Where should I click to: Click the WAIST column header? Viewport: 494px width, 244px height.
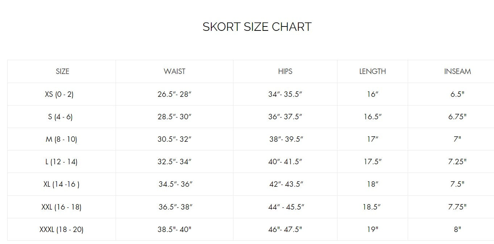point(174,71)
